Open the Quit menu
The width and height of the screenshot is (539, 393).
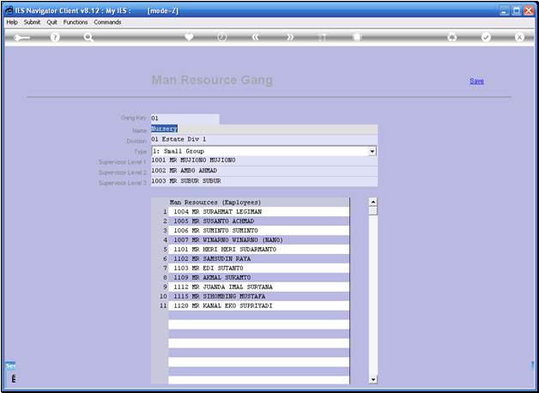point(51,22)
